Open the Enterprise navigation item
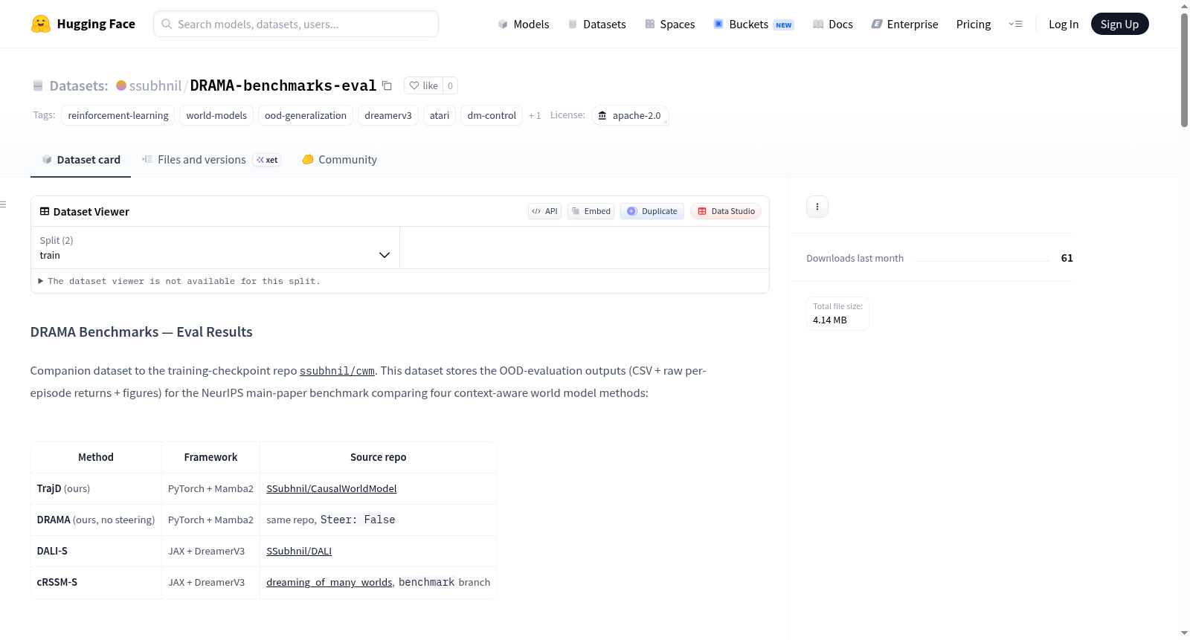 (904, 24)
